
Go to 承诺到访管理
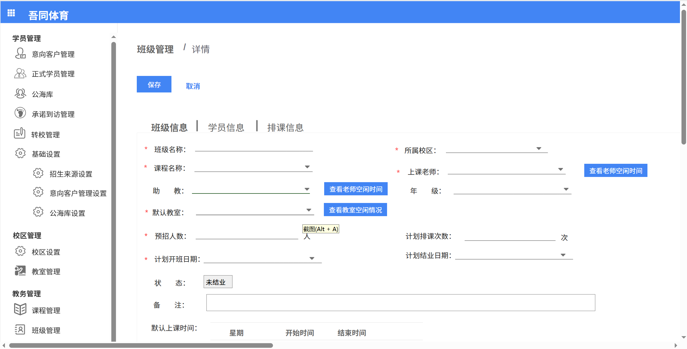point(53,114)
